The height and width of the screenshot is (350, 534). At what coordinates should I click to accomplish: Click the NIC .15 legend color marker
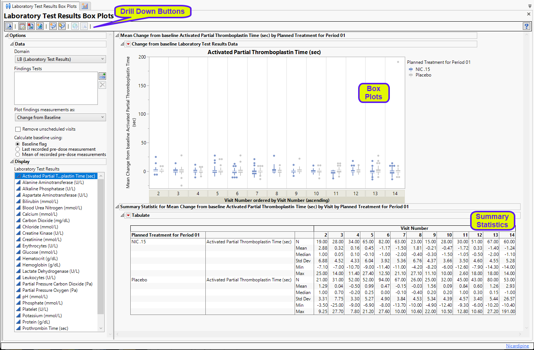(x=411, y=69)
